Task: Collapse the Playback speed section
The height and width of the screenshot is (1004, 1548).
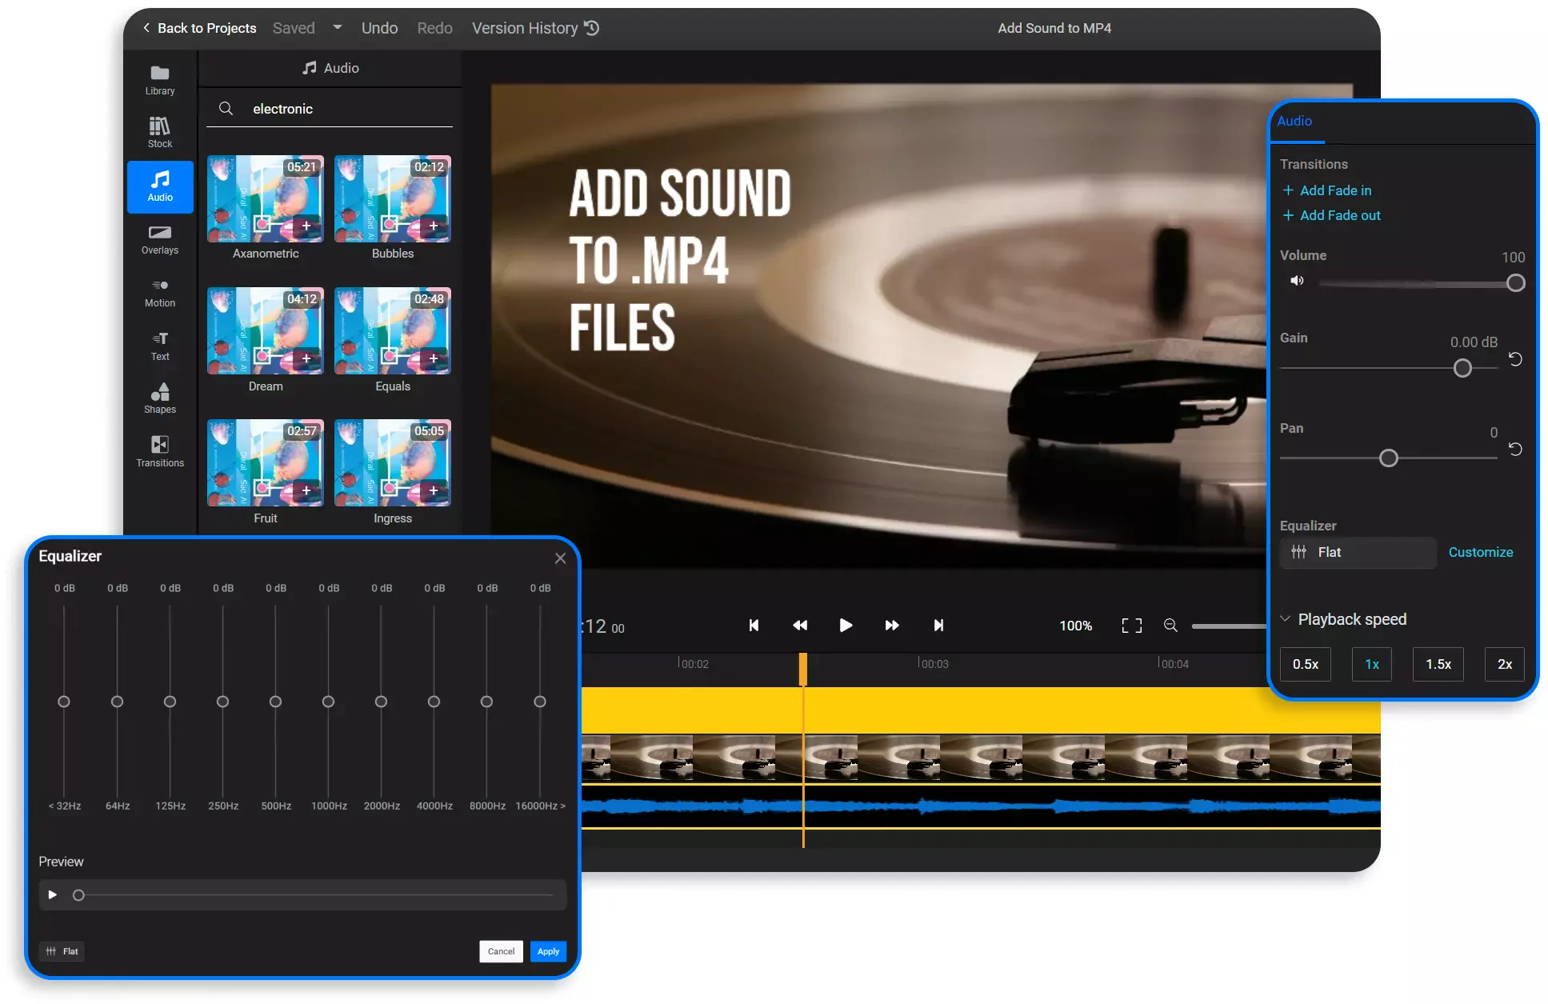Action: point(1286,618)
